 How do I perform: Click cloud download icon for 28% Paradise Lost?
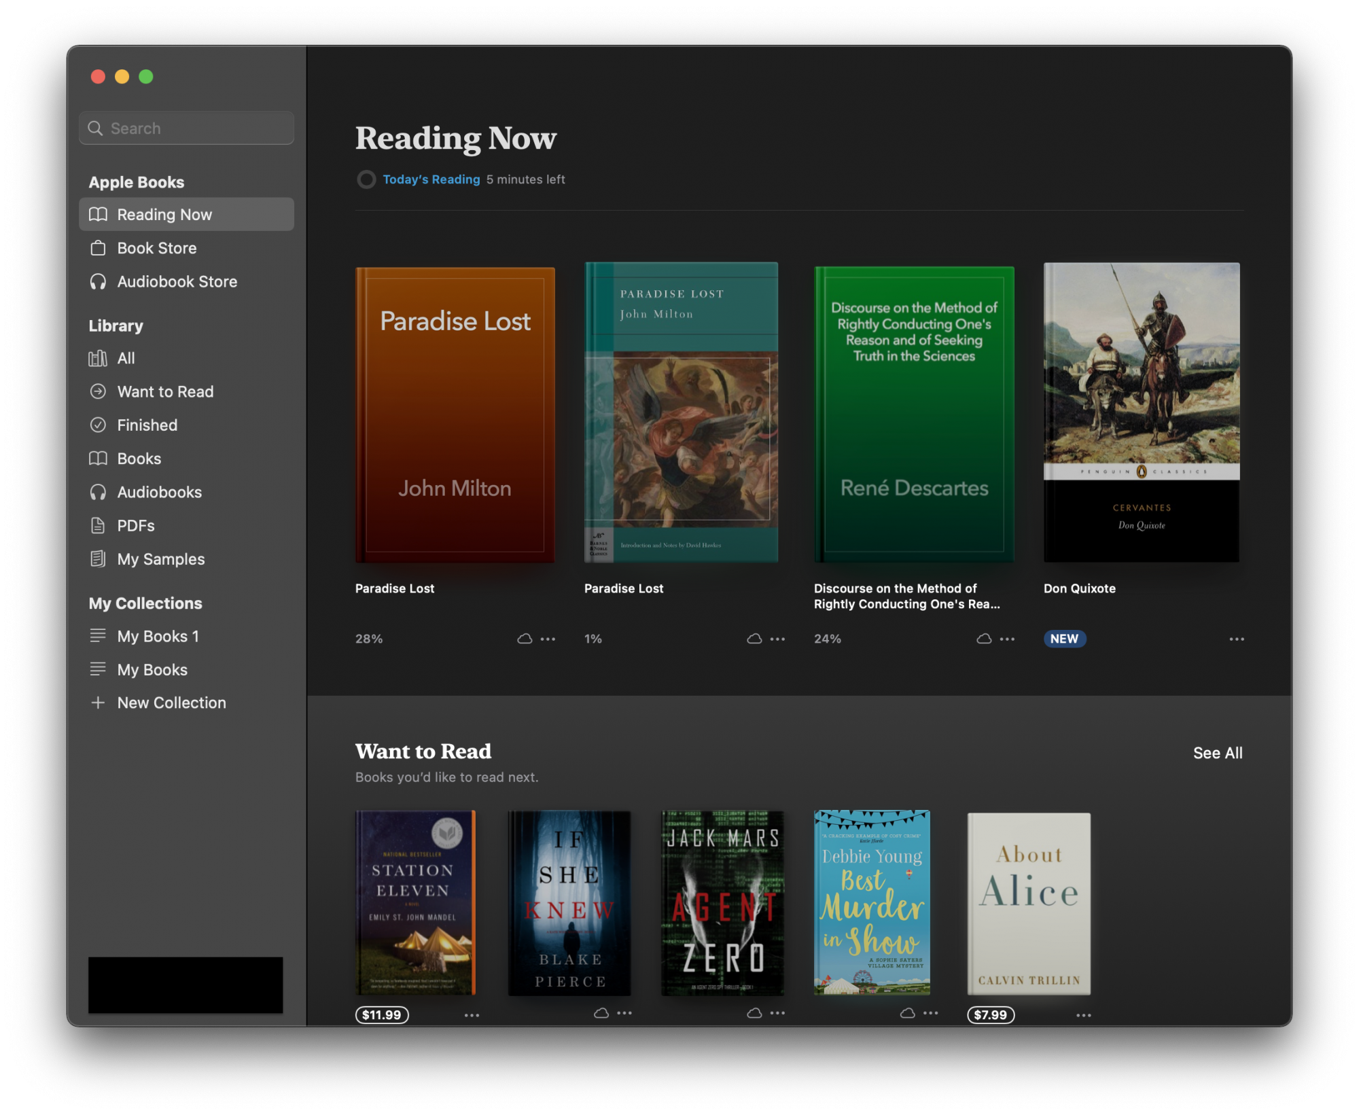(525, 639)
